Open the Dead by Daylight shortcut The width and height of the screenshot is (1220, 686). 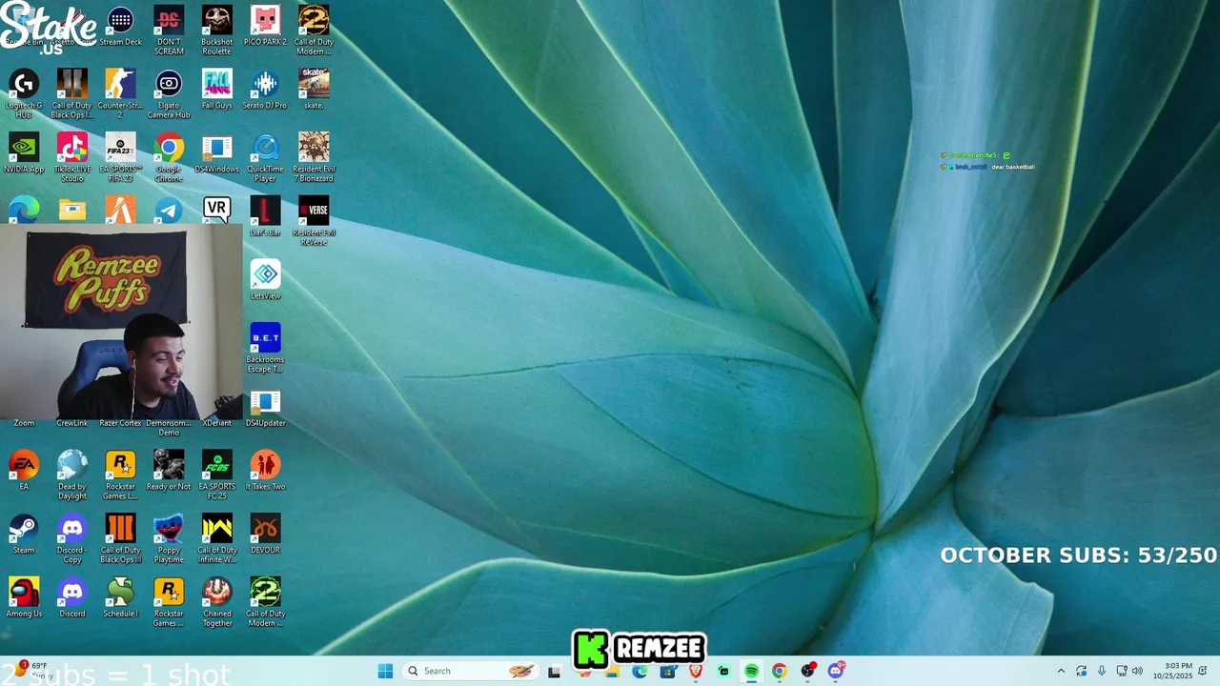click(72, 475)
